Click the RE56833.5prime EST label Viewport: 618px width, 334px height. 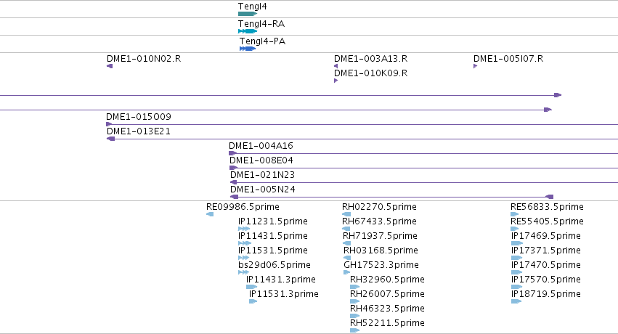click(x=547, y=207)
